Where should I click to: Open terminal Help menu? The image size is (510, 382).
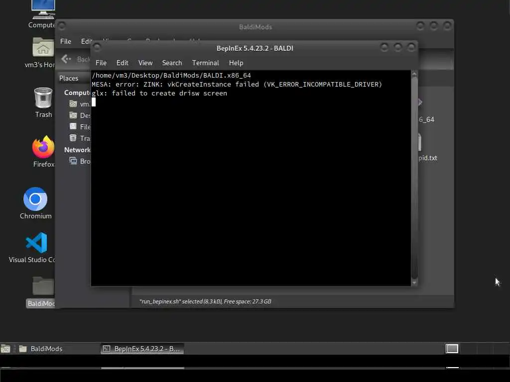[236, 63]
